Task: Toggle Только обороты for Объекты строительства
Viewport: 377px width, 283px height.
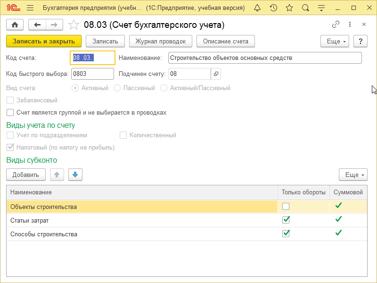Action: [286, 206]
